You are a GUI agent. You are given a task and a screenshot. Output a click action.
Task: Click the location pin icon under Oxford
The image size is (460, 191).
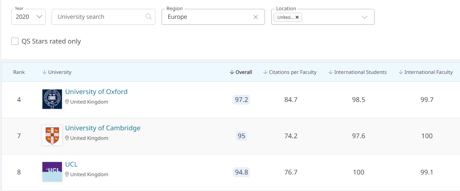click(67, 102)
